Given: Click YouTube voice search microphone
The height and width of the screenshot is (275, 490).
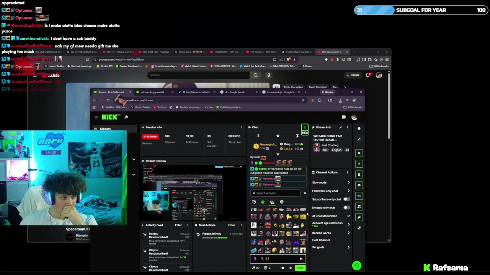Looking at the screenshot, I should point(269,75).
